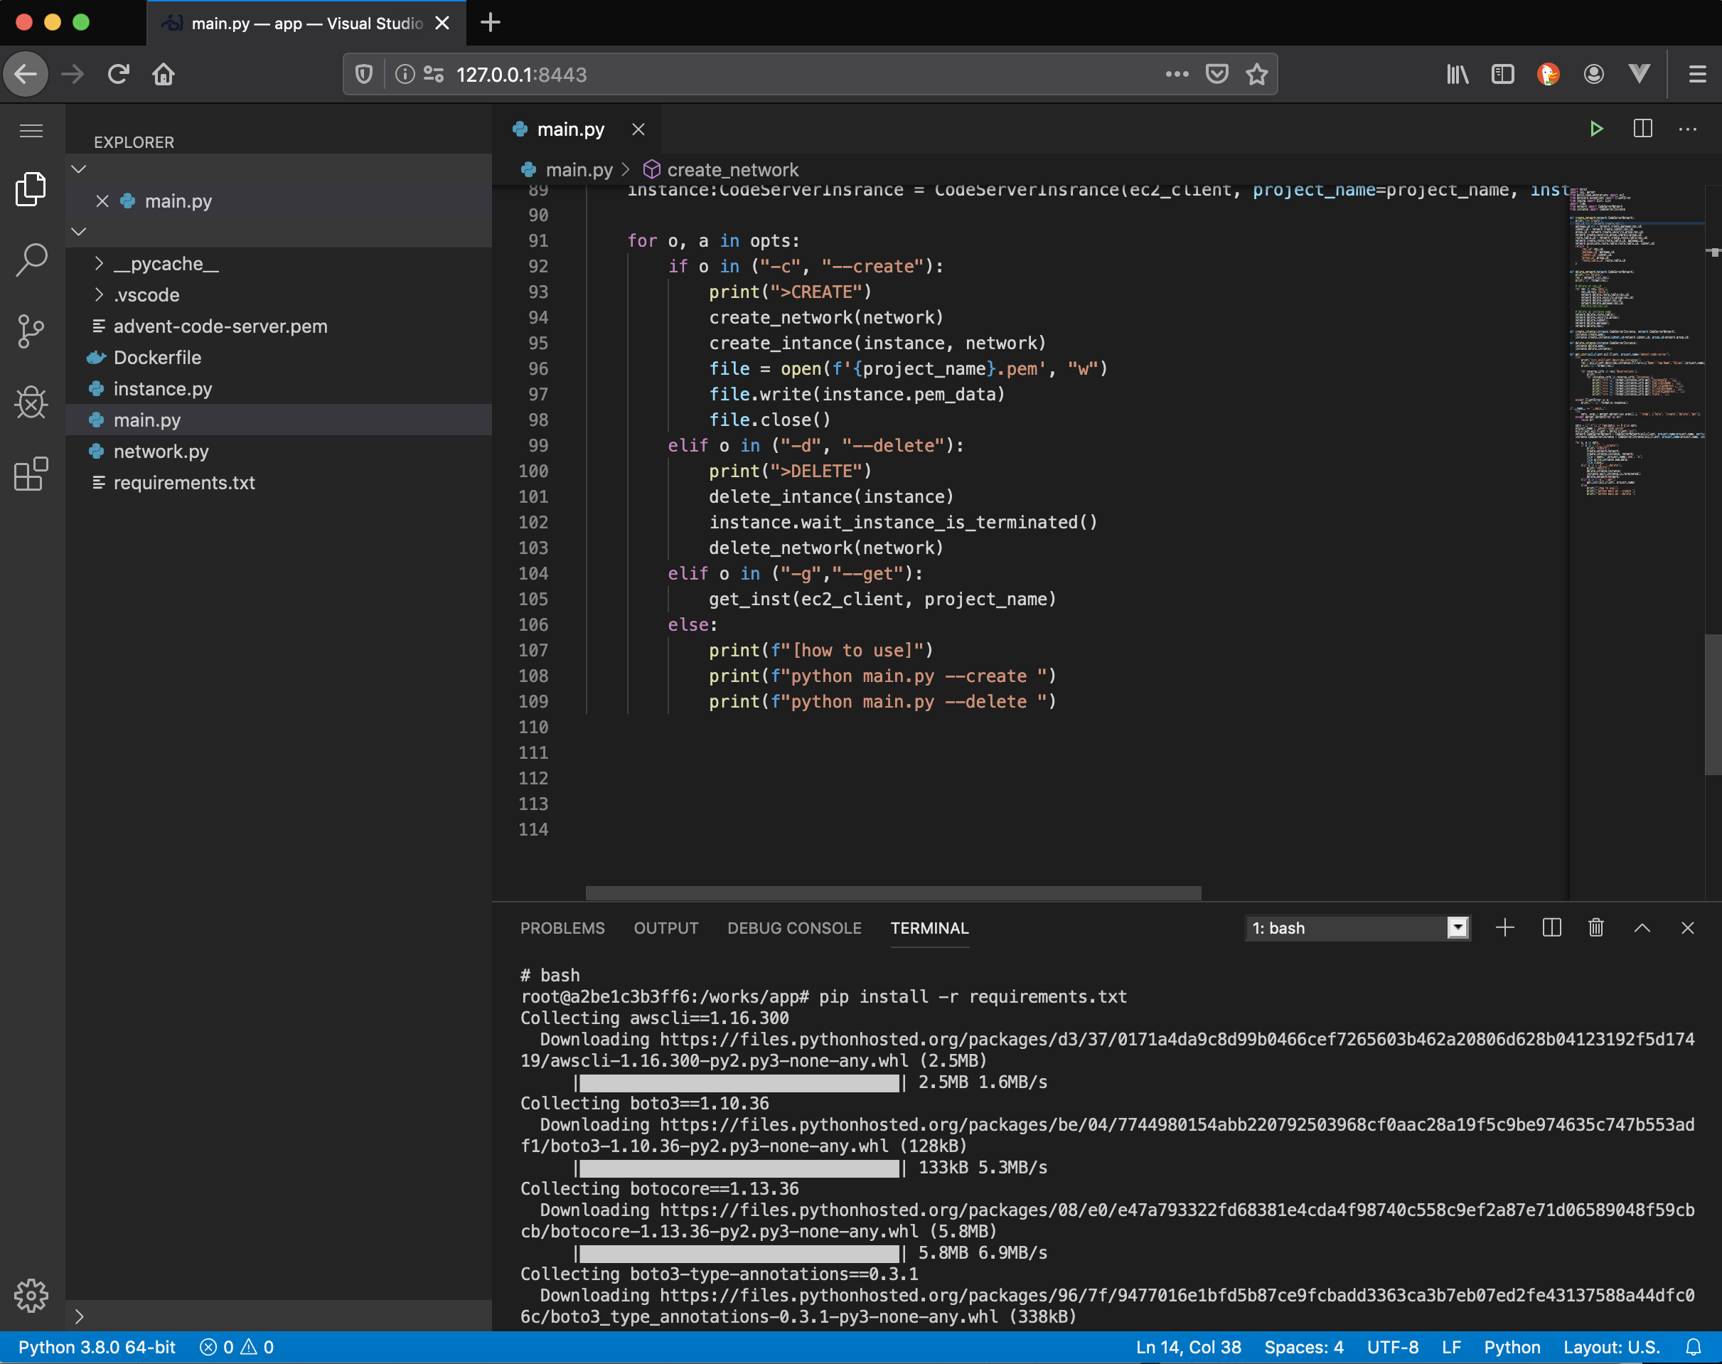Click create_network breadcrumb symbol
The height and width of the screenshot is (1364, 1722).
[732, 170]
